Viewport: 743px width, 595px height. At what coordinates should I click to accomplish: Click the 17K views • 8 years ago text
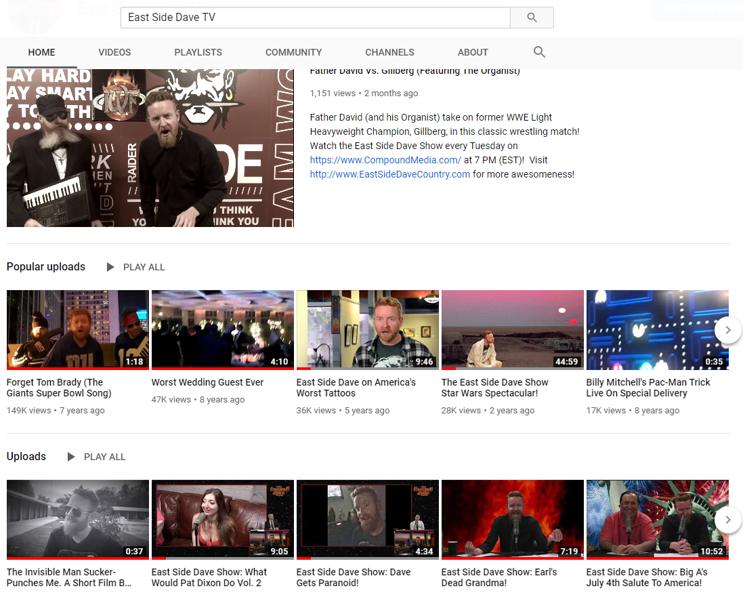pyautogui.click(x=633, y=410)
